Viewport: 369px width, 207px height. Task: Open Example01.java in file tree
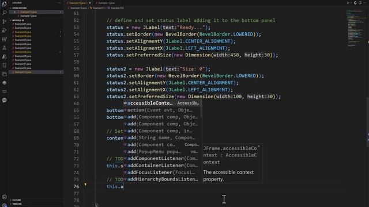coord(23,24)
